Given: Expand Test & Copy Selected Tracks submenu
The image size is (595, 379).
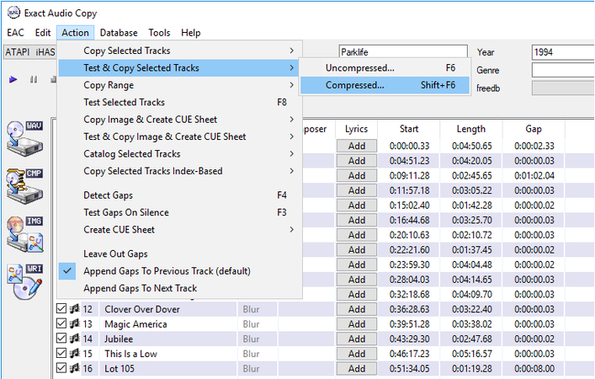Looking at the screenshot, I should pos(180,68).
